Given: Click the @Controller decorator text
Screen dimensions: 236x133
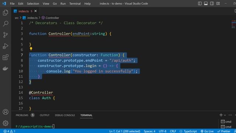Looking at the screenshot, I should 41,92.
